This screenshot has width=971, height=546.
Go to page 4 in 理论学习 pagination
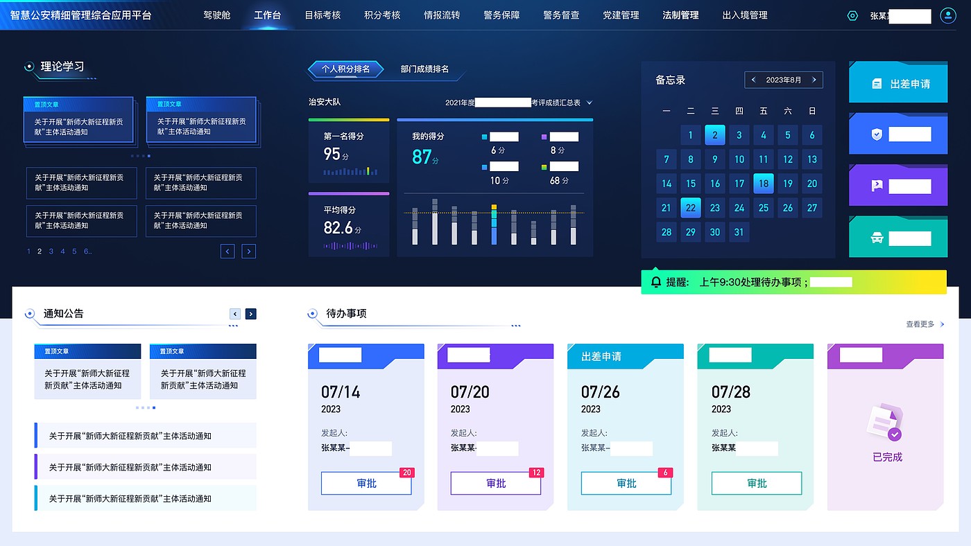(62, 252)
